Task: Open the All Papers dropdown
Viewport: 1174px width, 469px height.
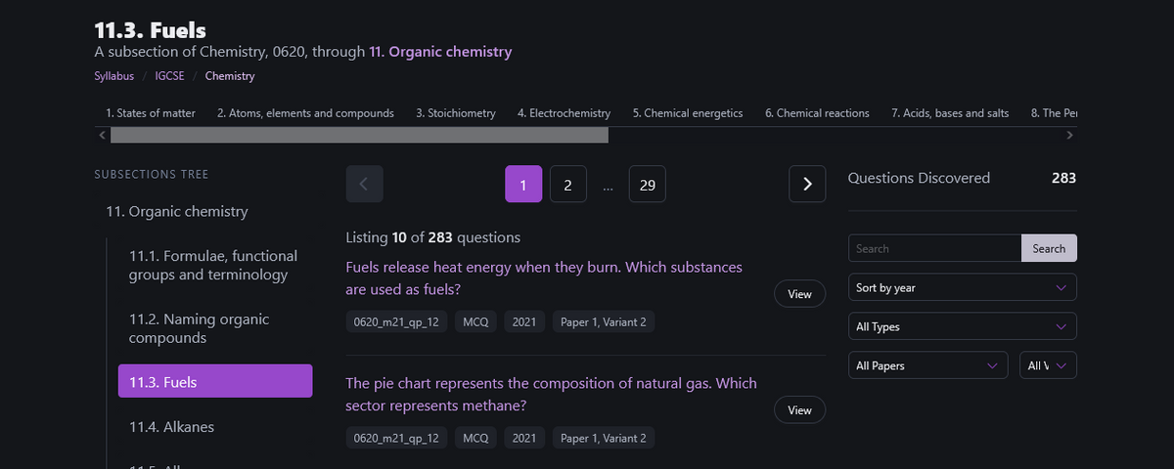Action: 927,365
